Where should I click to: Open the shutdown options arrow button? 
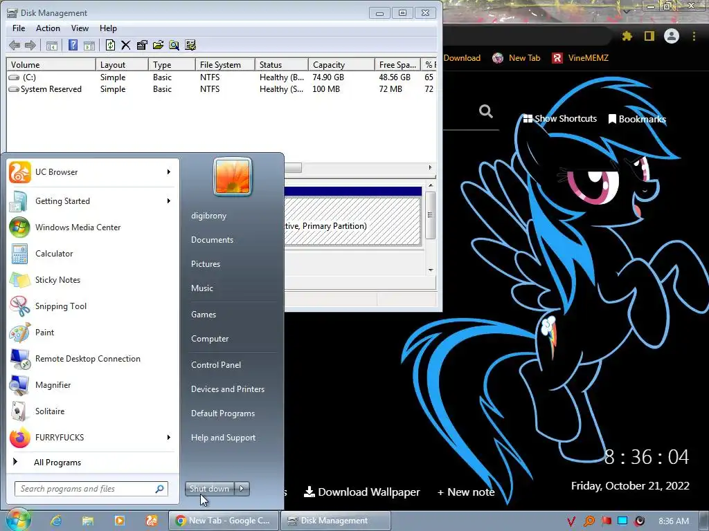tap(242, 489)
